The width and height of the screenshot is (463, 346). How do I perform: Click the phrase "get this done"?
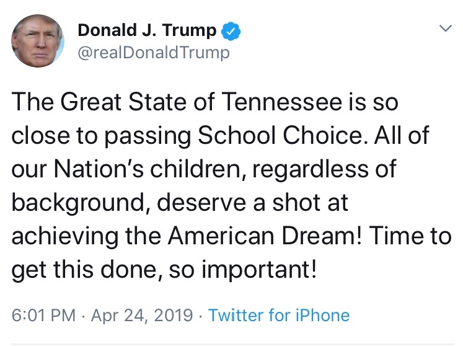(80, 271)
